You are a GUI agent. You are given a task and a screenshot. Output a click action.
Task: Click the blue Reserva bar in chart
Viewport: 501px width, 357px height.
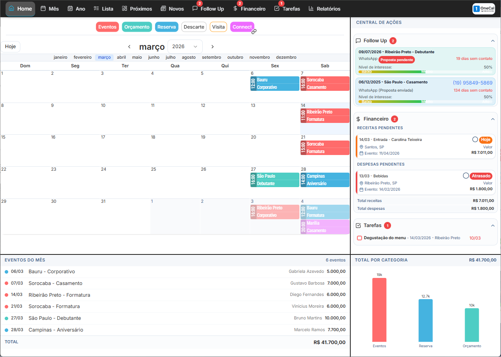[x=425, y=320]
